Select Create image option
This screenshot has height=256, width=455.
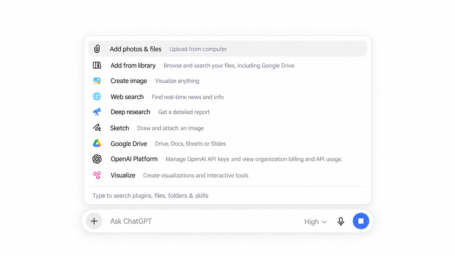pos(227,81)
